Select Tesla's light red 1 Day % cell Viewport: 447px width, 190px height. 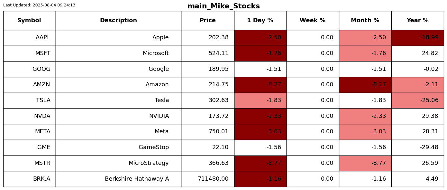click(x=260, y=100)
